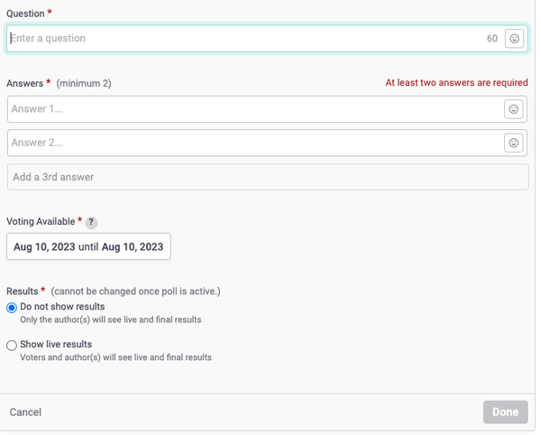Open emoji picker for Answer 2
The height and width of the screenshot is (435, 541).
513,143
